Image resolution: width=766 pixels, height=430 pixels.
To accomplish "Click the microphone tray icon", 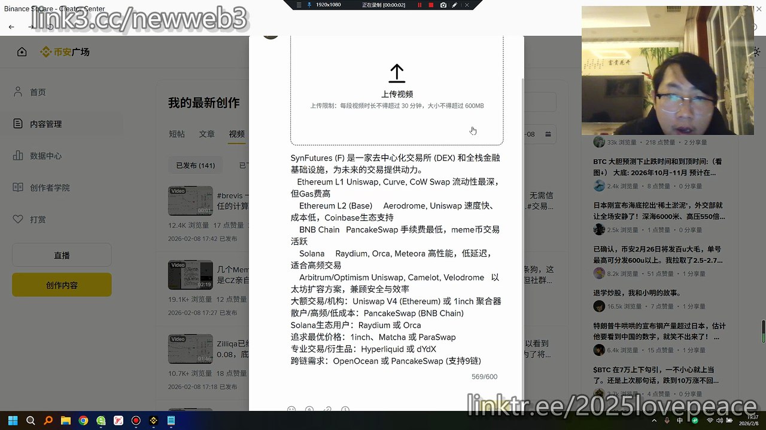I will click(x=667, y=420).
